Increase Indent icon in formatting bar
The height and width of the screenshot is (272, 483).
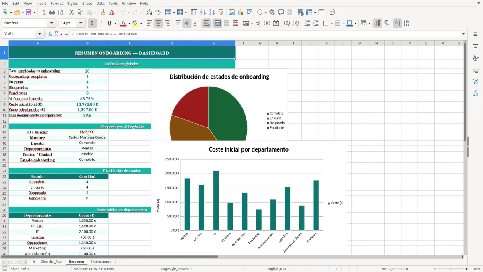tap(307, 23)
